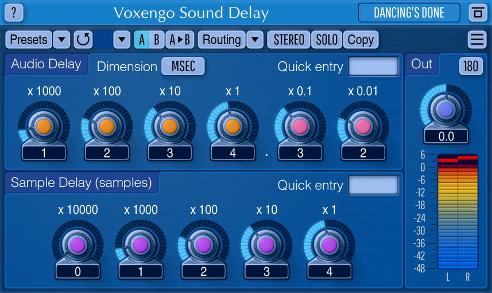Switch to state B
The width and height of the screenshot is (492, 293).
(x=157, y=40)
